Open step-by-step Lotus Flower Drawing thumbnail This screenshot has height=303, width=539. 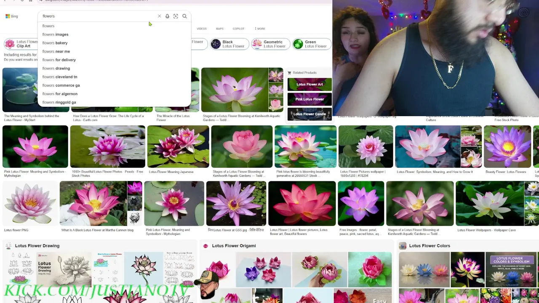tap(64, 269)
